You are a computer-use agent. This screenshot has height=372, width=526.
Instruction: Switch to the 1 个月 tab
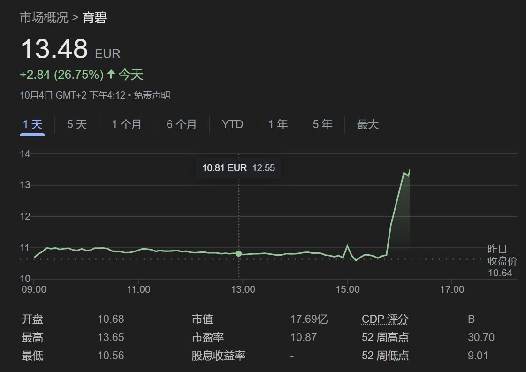click(x=127, y=124)
